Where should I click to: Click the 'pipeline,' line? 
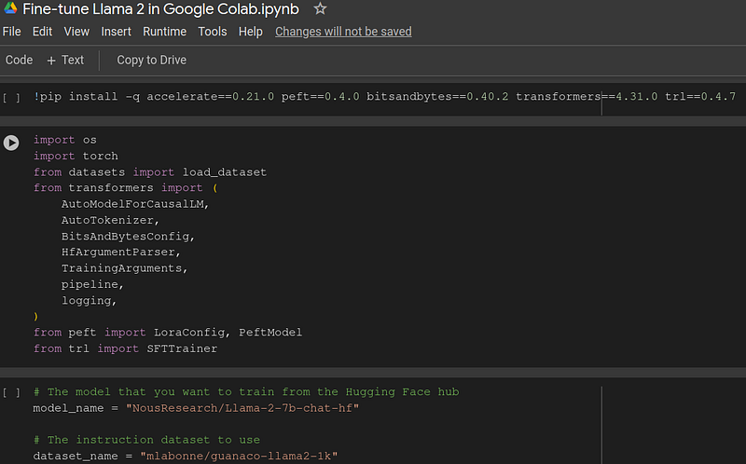point(92,284)
